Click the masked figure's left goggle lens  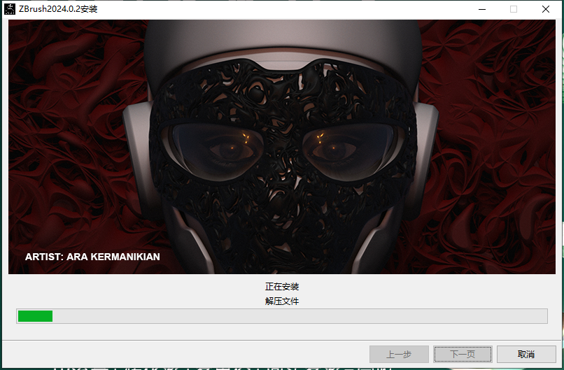[x=217, y=148]
